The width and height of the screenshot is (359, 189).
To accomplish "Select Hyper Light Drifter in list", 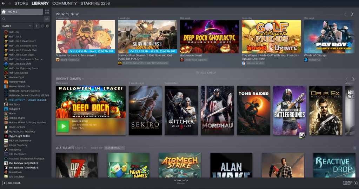I will tap(19, 136).
